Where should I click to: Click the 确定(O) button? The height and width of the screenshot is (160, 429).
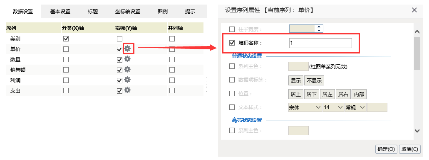[x=386, y=149]
